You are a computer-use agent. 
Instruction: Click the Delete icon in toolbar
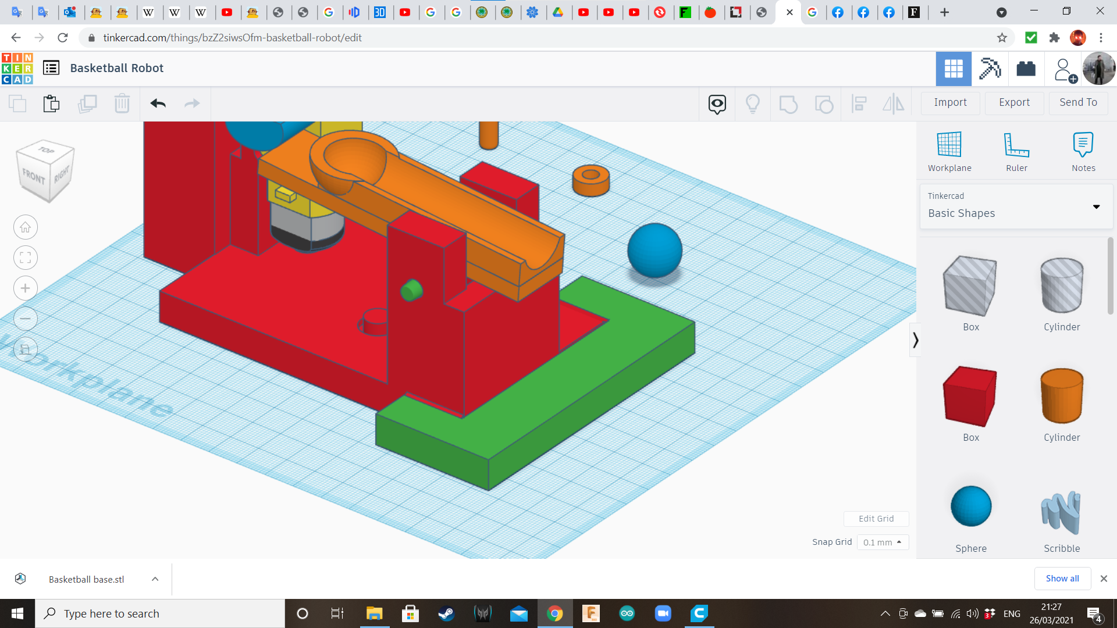click(x=122, y=104)
